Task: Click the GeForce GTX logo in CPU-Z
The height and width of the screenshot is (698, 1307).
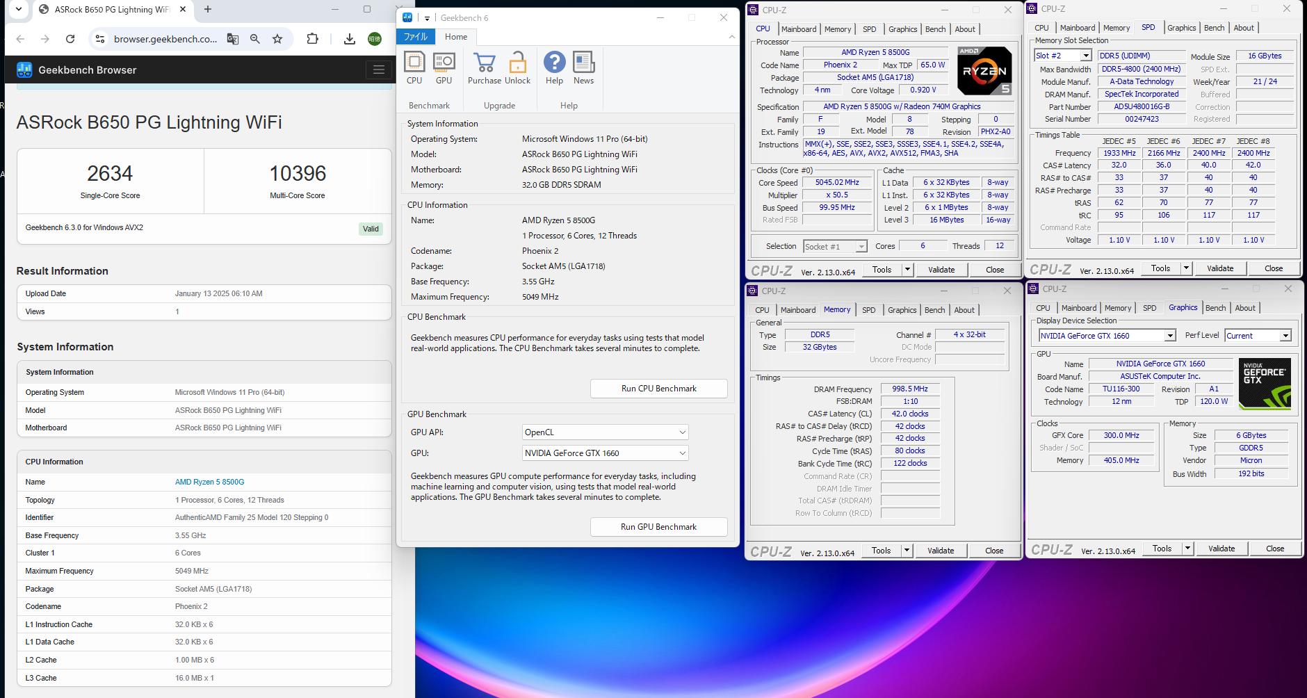Action: [x=1265, y=384]
